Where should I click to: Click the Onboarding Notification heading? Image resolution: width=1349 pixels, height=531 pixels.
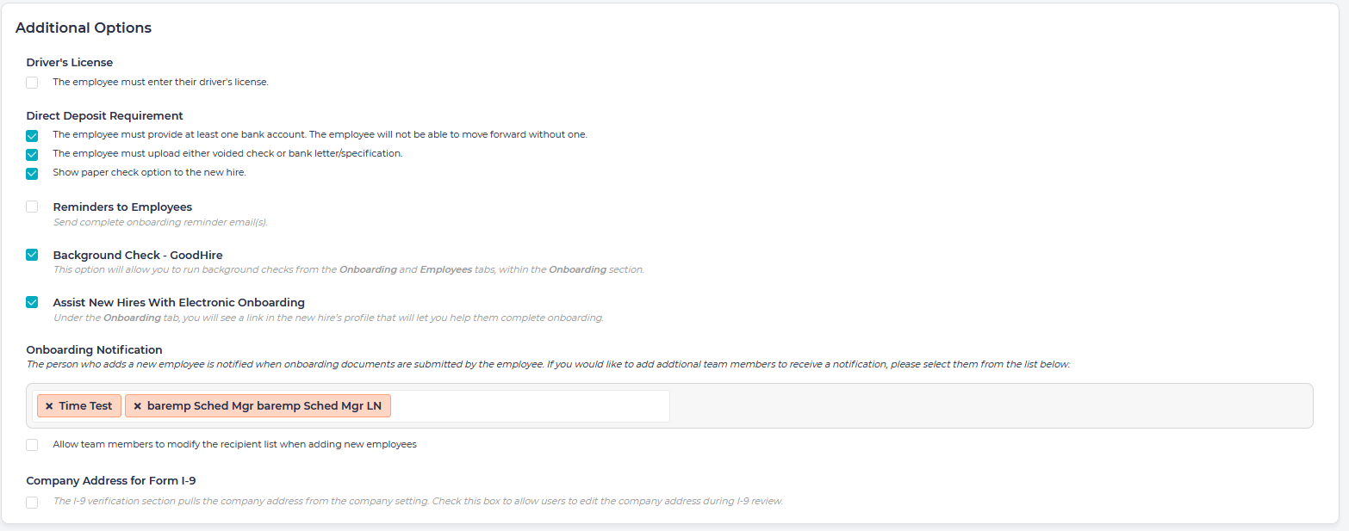coord(94,349)
